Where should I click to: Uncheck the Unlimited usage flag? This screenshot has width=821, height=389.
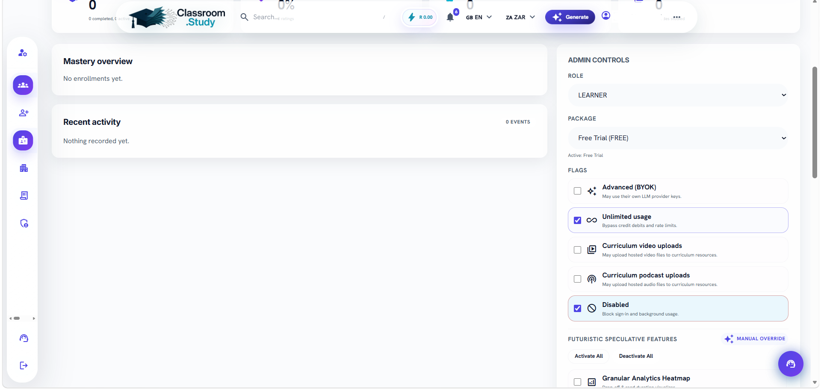577,221
